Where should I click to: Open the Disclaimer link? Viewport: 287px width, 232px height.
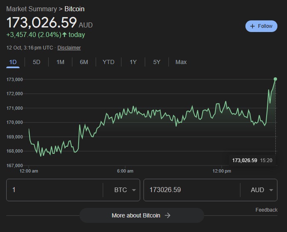[69, 48]
